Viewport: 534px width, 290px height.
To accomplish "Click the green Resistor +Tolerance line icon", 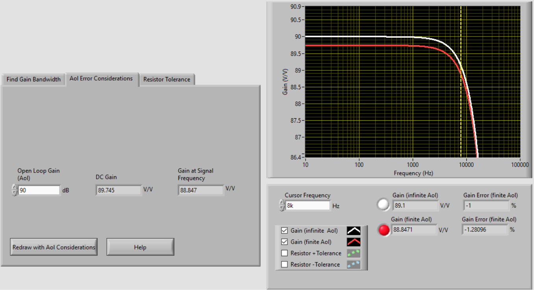I will pyautogui.click(x=353, y=253).
